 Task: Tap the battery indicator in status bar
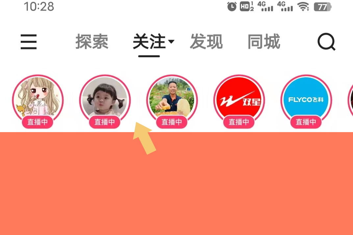[x=323, y=7]
